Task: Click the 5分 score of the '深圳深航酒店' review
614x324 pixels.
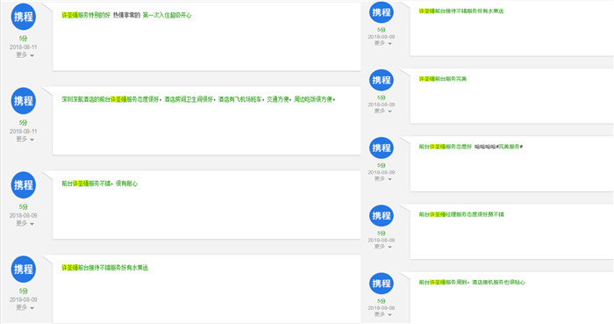Action: [x=24, y=123]
